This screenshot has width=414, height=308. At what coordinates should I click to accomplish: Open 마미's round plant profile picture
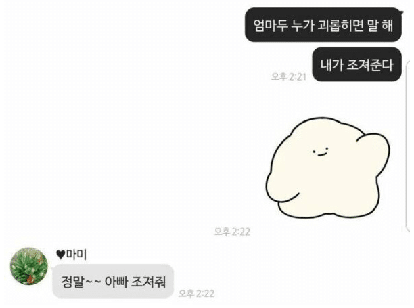(29, 266)
